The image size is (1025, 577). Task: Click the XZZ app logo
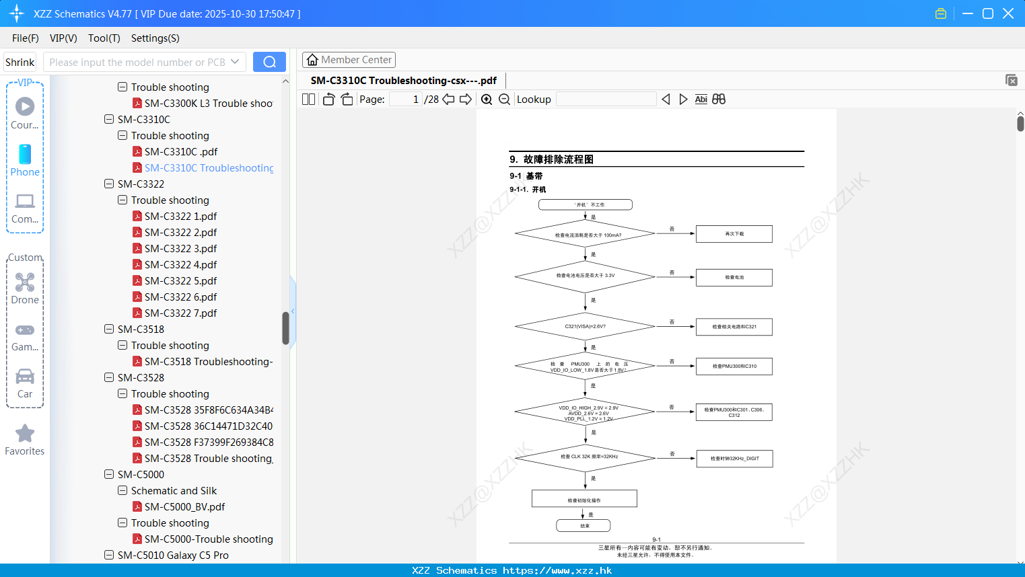(17, 13)
